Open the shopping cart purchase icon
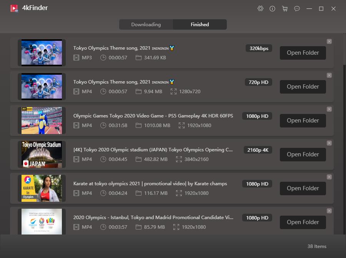This screenshot has height=258, width=346. (x=284, y=8)
